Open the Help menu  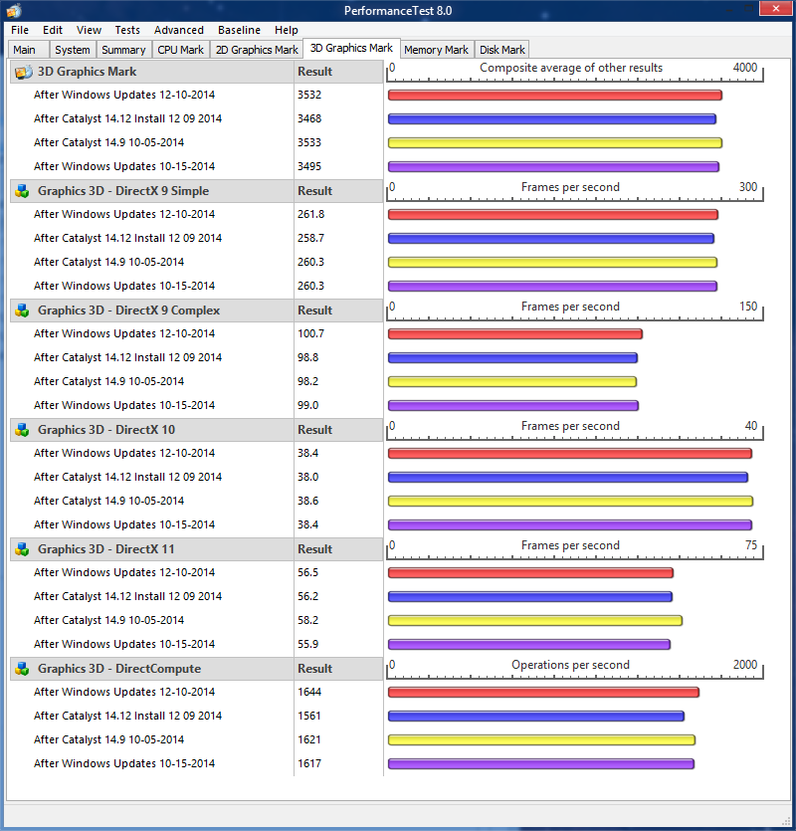coord(287,30)
